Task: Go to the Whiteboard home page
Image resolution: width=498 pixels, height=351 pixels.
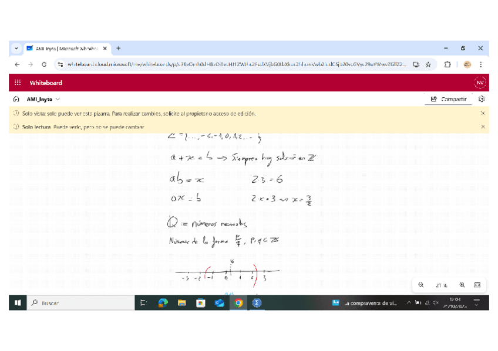Action: tap(16, 99)
